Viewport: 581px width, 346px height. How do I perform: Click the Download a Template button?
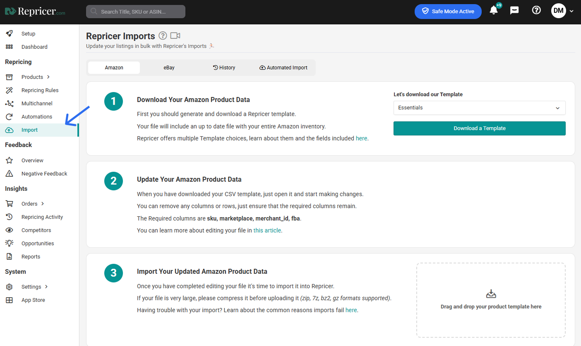point(479,128)
